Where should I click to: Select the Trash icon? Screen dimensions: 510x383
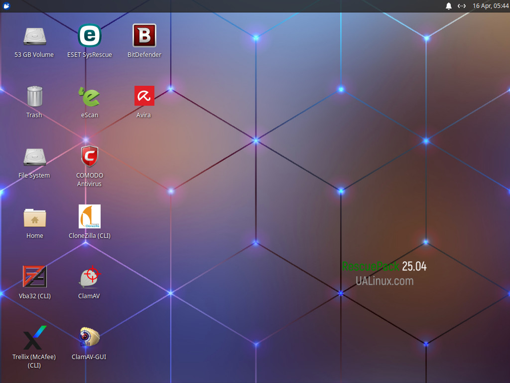[x=34, y=96]
